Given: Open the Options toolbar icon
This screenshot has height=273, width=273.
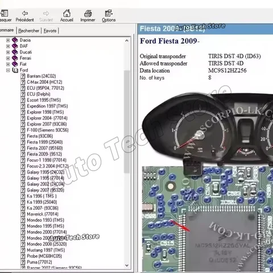Looking at the screenshot, I should pyautogui.click(x=109, y=14).
